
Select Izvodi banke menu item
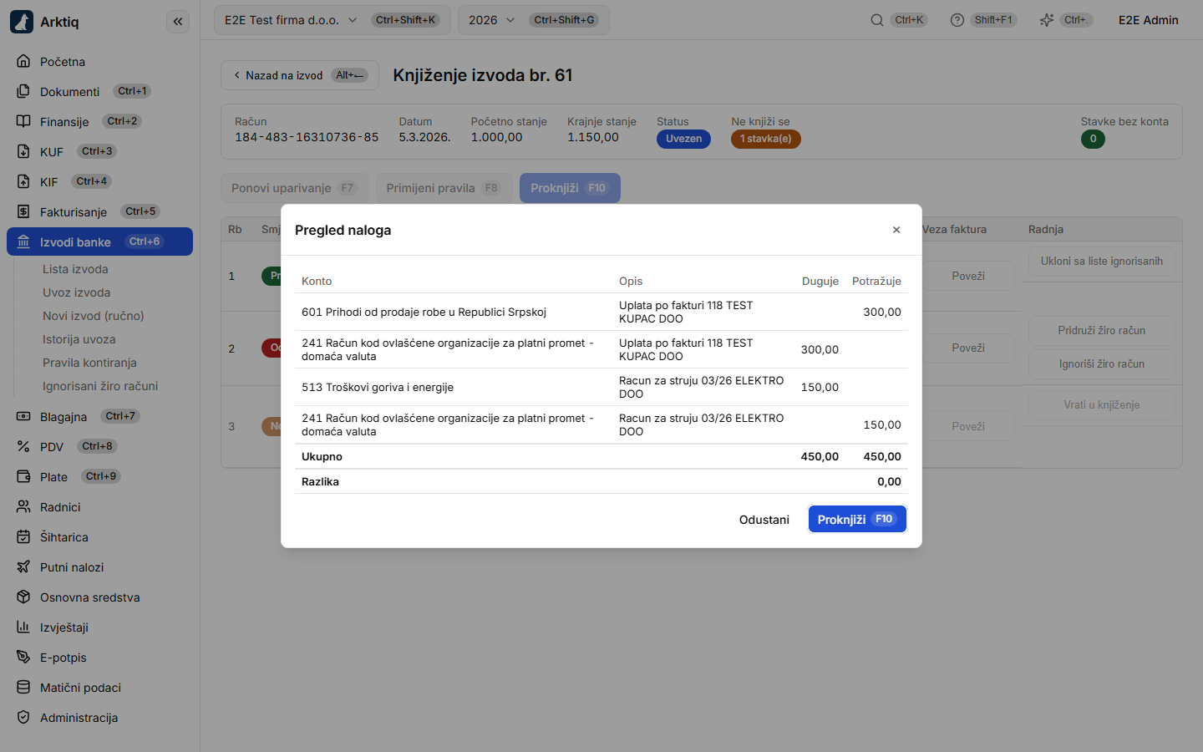(99, 241)
